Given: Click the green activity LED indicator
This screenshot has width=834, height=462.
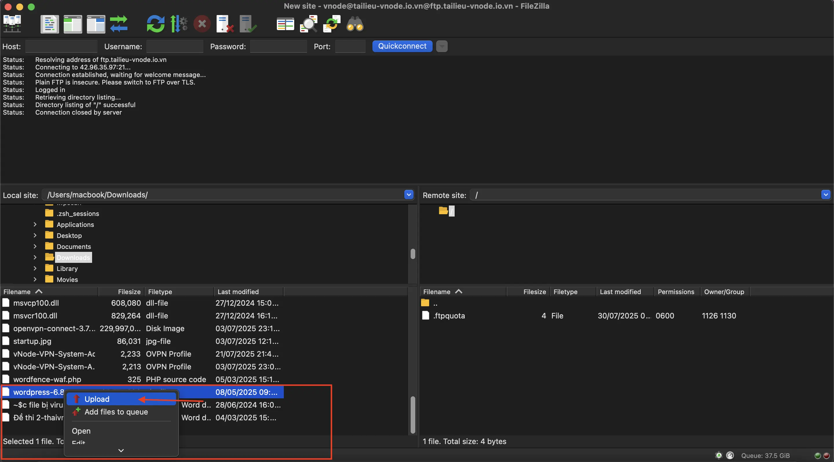Looking at the screenshot, I should point(817,456).
